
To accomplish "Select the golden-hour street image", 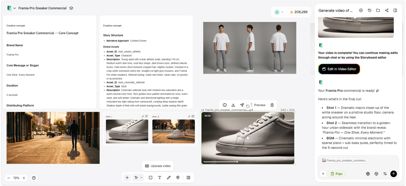I will coord(53,138).
